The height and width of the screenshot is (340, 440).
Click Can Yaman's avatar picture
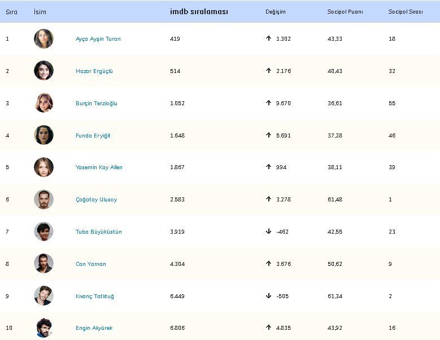pyautogui.click(x=44, y=263)
